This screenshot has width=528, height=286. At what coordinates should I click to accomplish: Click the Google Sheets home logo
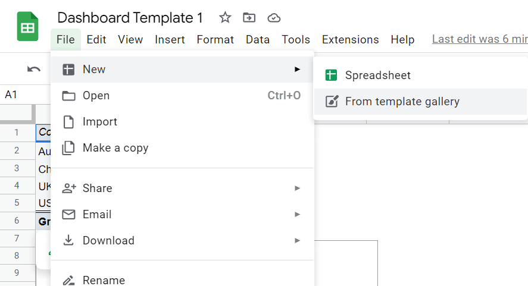pyautogui.click(x=27, y=26)
